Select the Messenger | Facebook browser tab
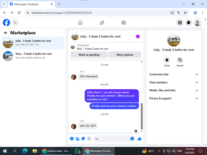Screen dimensions: 207x155 [31, 4]
